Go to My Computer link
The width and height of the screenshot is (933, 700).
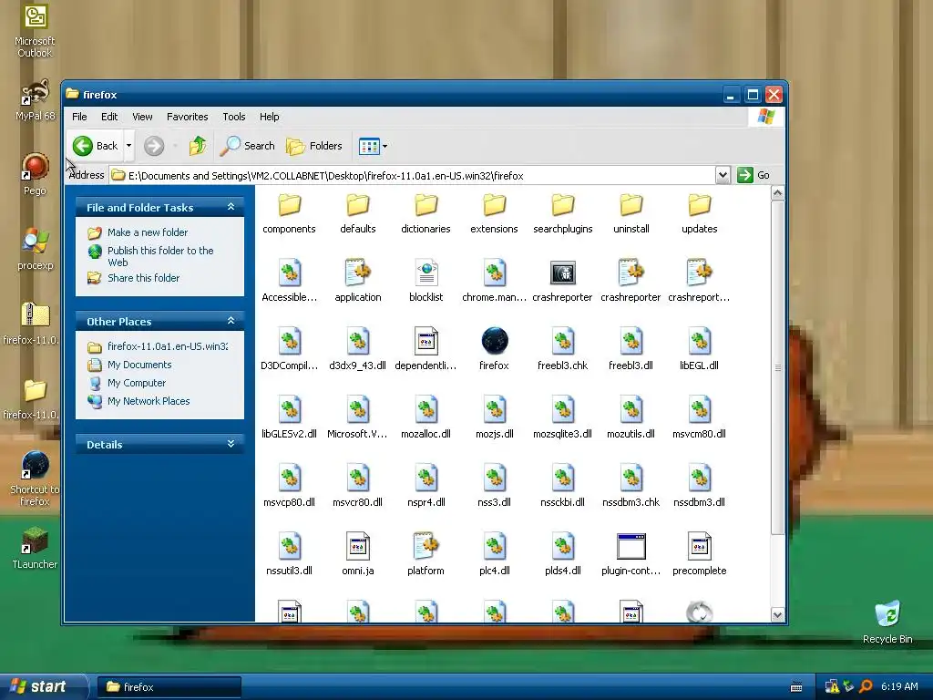[x=137, y=383]
